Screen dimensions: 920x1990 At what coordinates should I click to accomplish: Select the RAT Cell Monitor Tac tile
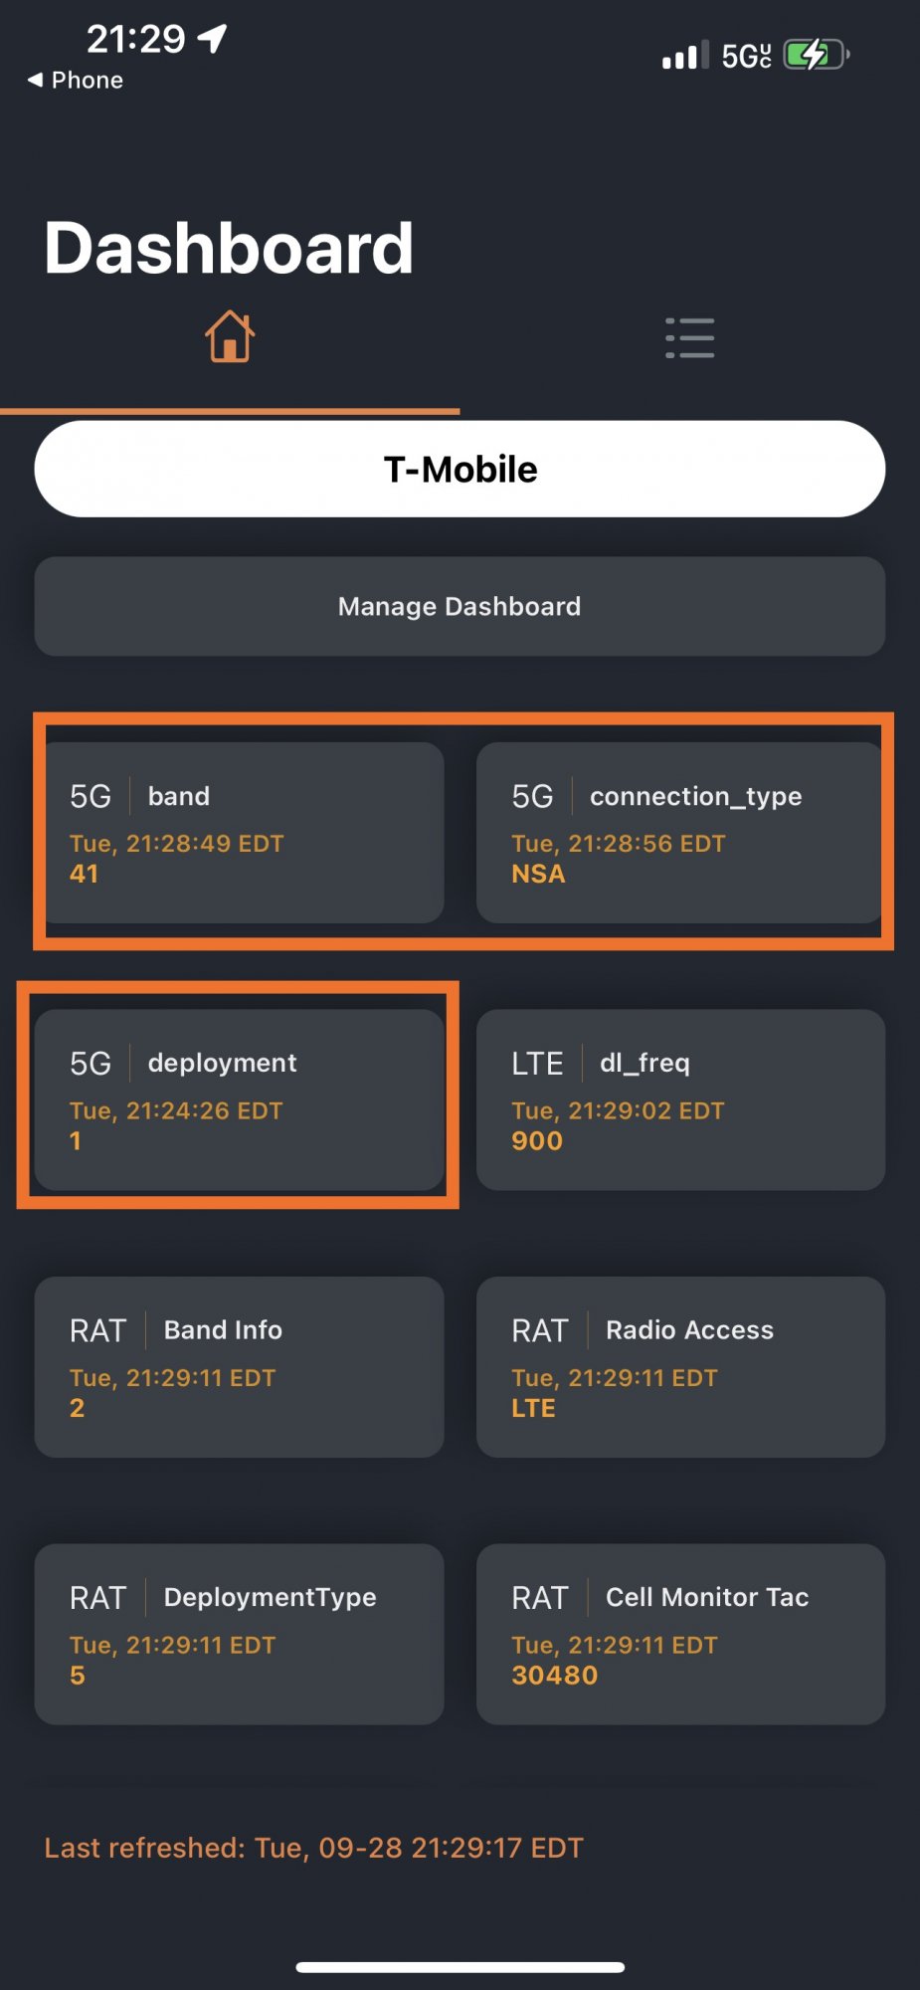coord(680,1634)
